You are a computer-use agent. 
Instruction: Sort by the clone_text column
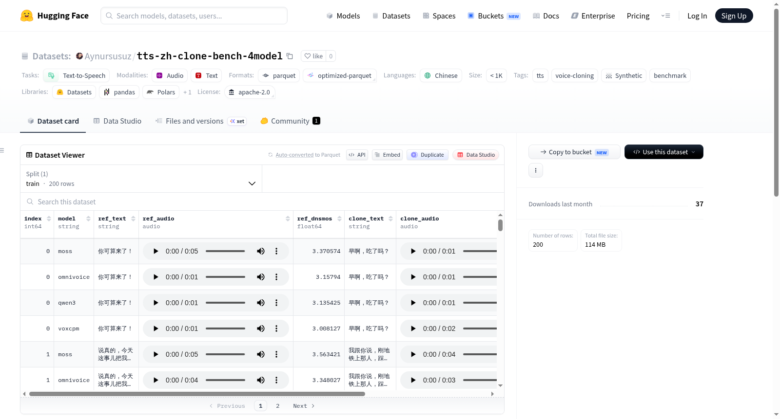pos(390,219)
